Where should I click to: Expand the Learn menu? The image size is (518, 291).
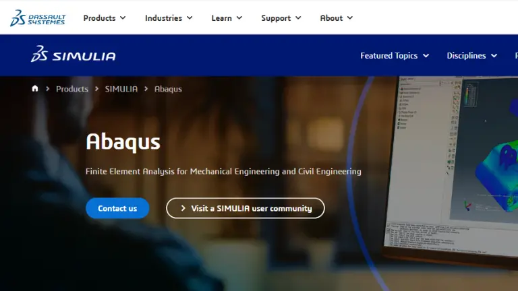[226, 18]
